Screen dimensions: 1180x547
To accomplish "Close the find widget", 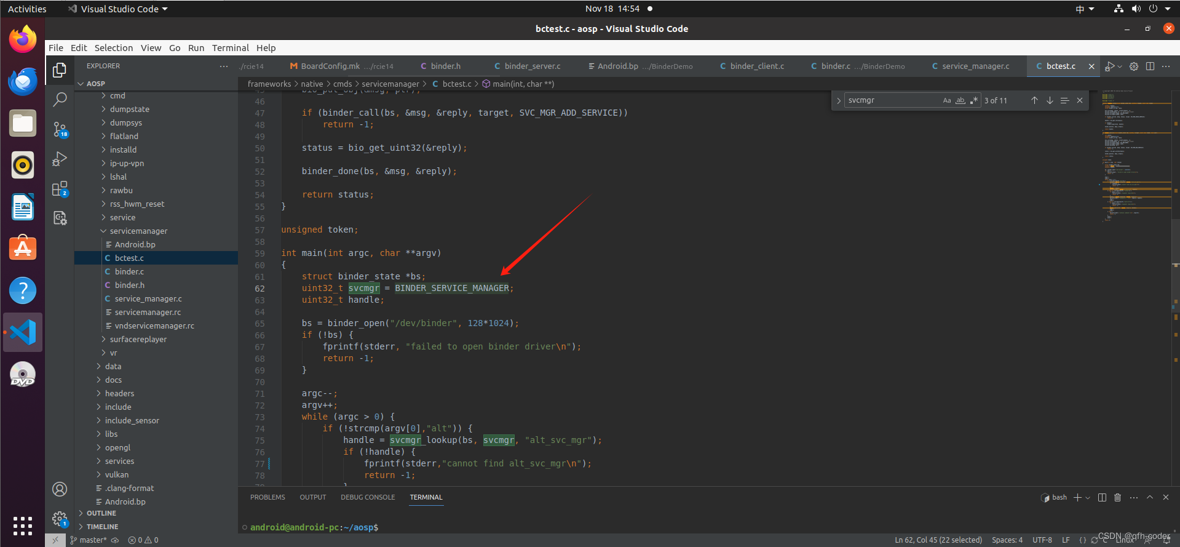I will (x=1080, y=100).
